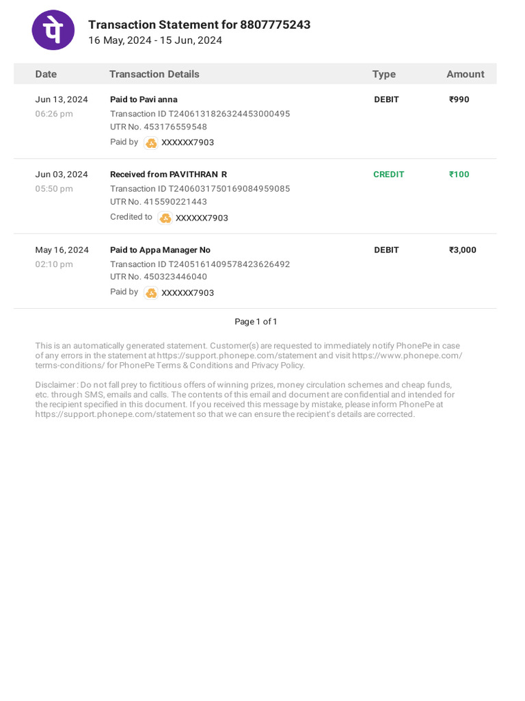Image resolution: width=525 pixels, height=701 pixels.
Task: Click the Paid to Pavi anna entry
Action: click(x=144, y=99)
